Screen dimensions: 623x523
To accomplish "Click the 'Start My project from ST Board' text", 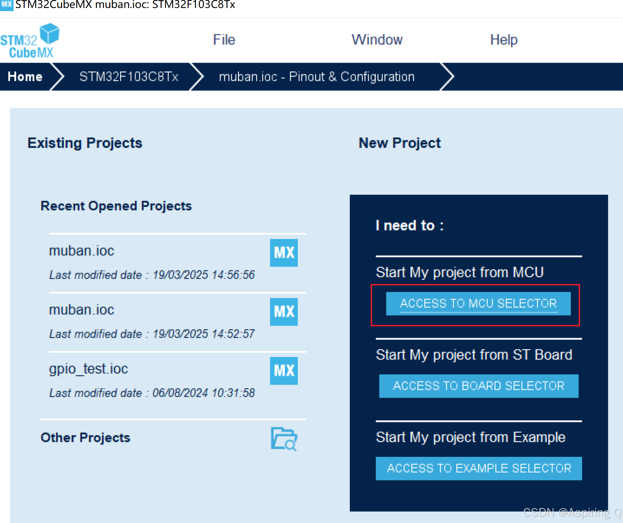I will click(474, 355).
